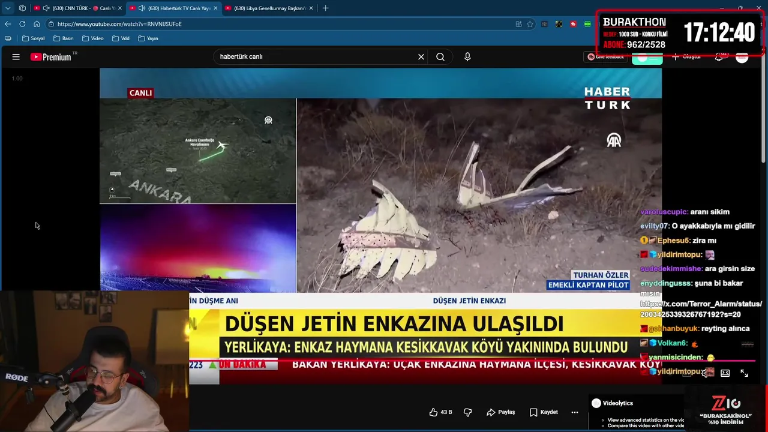This screenshot has height=432, width=768.
Task: Save the video with Kaydet
Action: [544, 412]
